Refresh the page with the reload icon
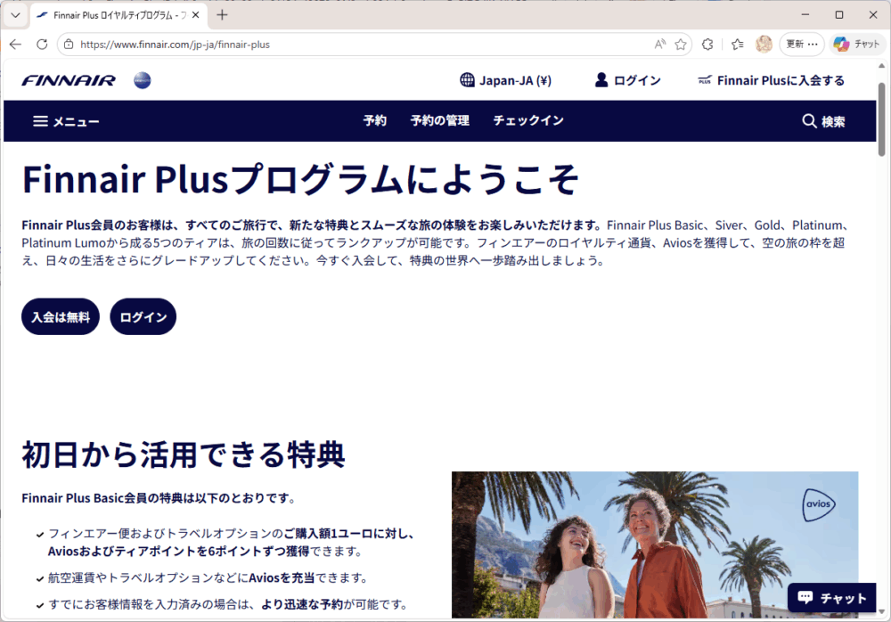 coord(42,44)
